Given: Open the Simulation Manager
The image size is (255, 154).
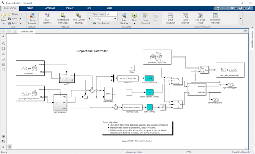Looking at the screenshot, I should [215, 18].
